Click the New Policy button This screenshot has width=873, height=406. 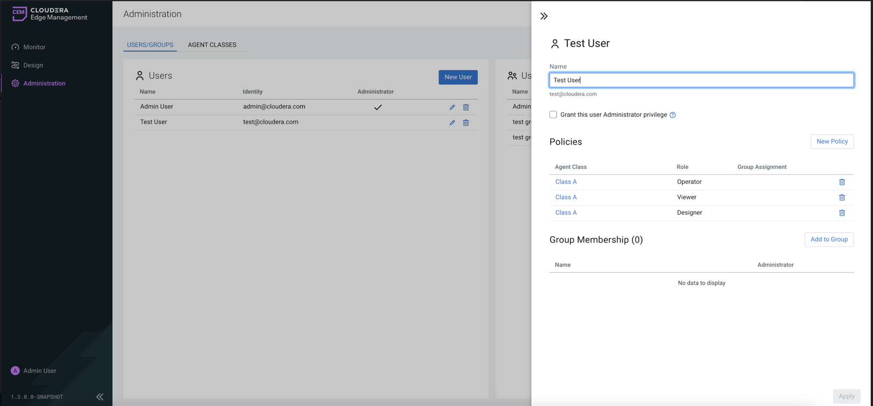point(832,142)
